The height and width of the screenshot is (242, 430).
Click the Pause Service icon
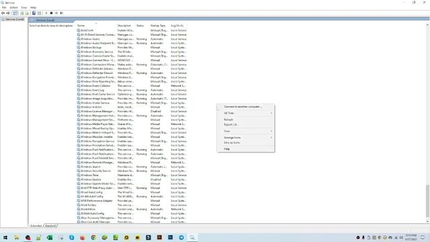click(x=56, y=13)
